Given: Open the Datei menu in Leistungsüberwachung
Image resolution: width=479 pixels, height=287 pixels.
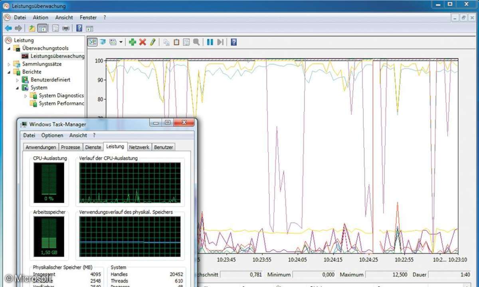Looking at the screenshot, I should tap(20, 18).
